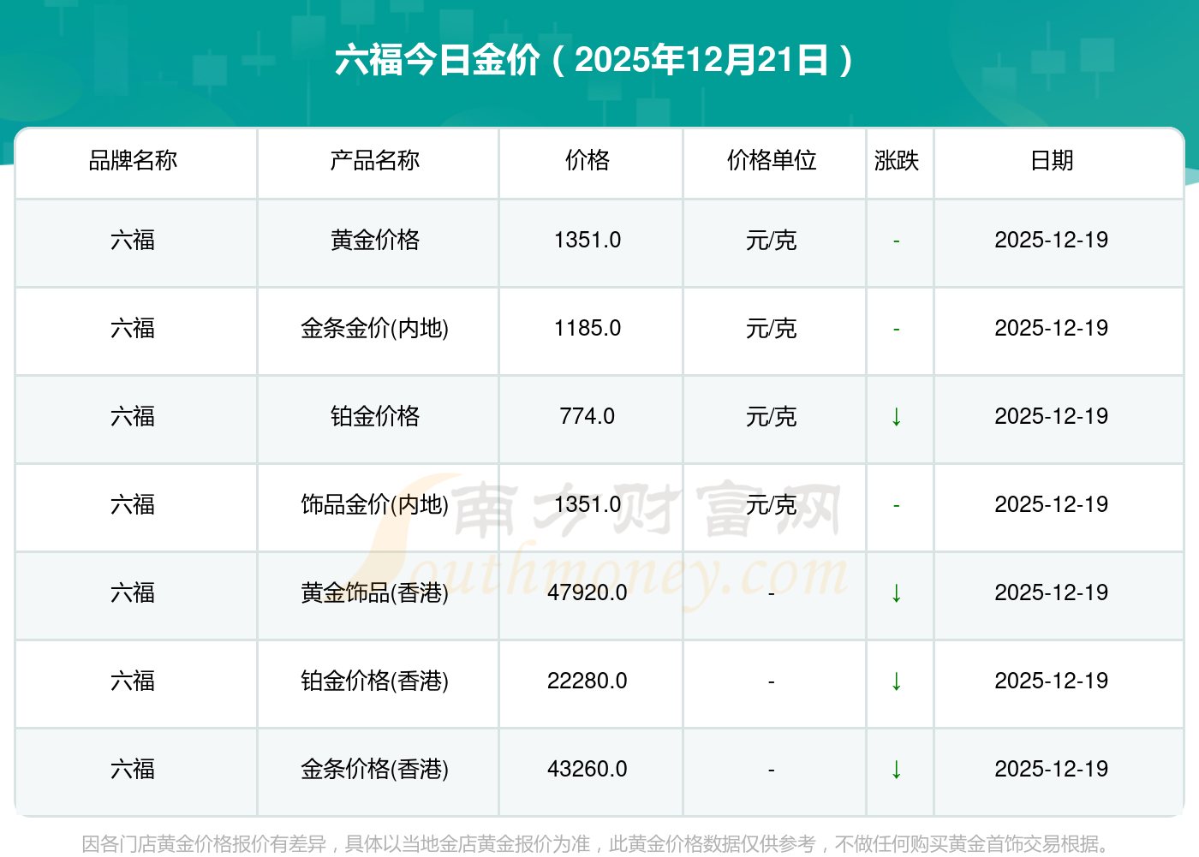Select the 品牌名称 column header
This screenshot has width=1199, height=857.
pos(133,160)
